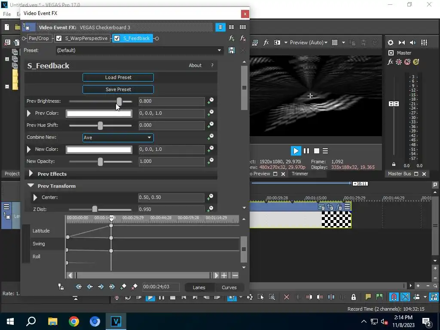Uncheck the S_Feedback effect checkbox

click(117, 38)
